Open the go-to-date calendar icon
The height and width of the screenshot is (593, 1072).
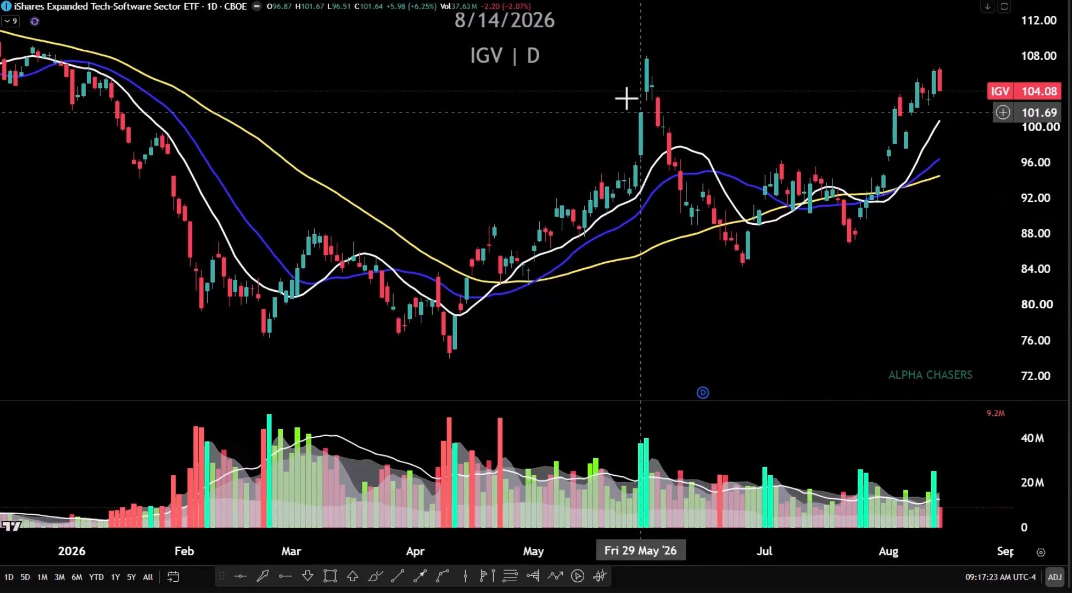click(x=173, y=576)
